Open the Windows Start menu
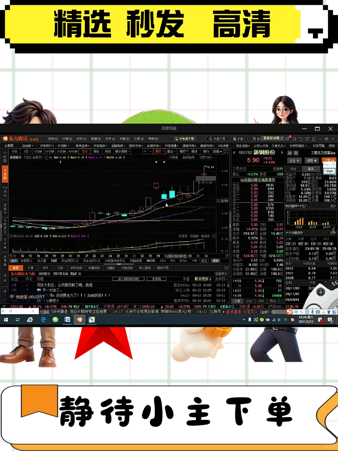 pyautogui.click(x=6, y=320)
